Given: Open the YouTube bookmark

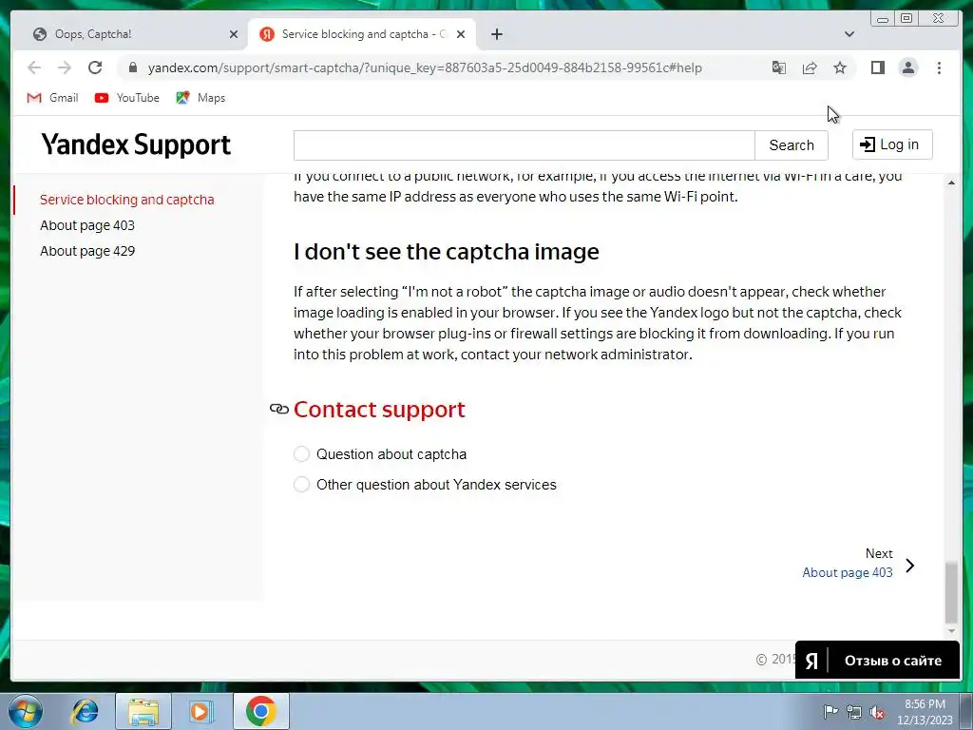Looking at the screenshot, I should [127, 98].
